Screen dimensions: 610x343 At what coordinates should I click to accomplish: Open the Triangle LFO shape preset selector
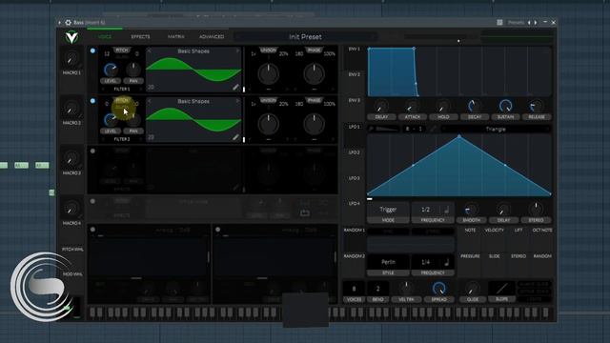tap(496, 130)
